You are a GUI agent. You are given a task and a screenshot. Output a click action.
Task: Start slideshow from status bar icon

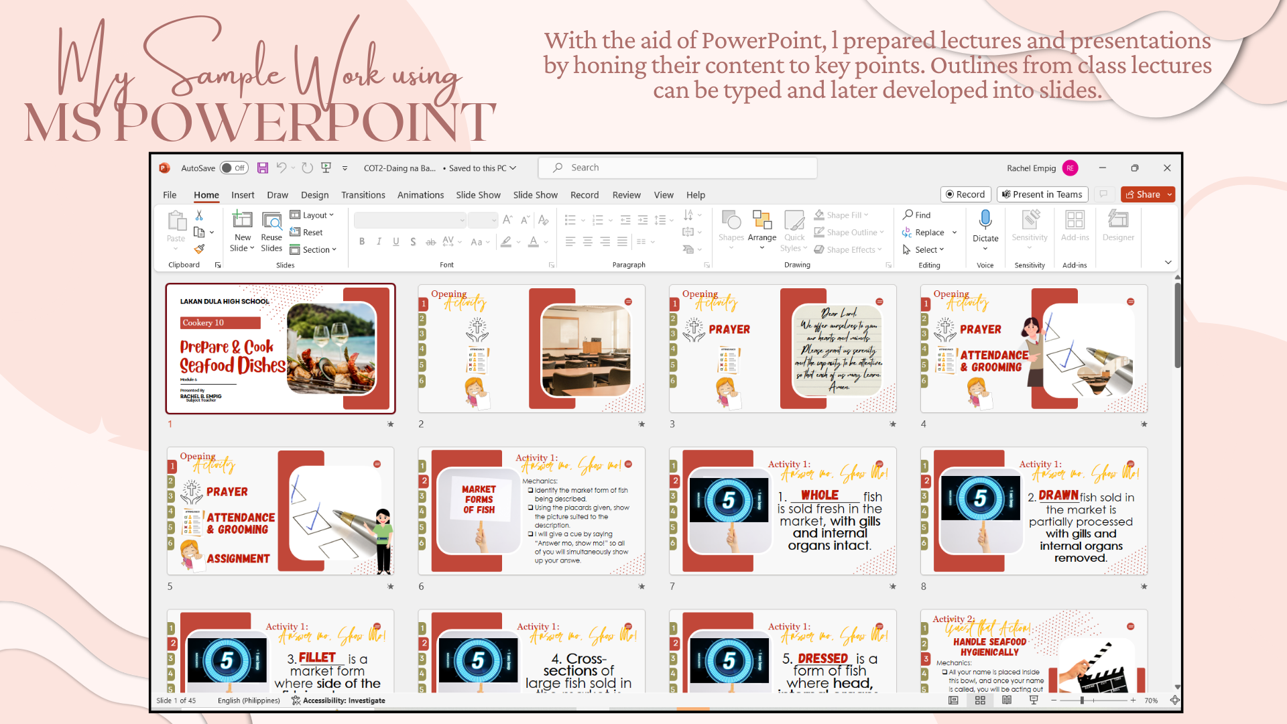[1034, 701]
